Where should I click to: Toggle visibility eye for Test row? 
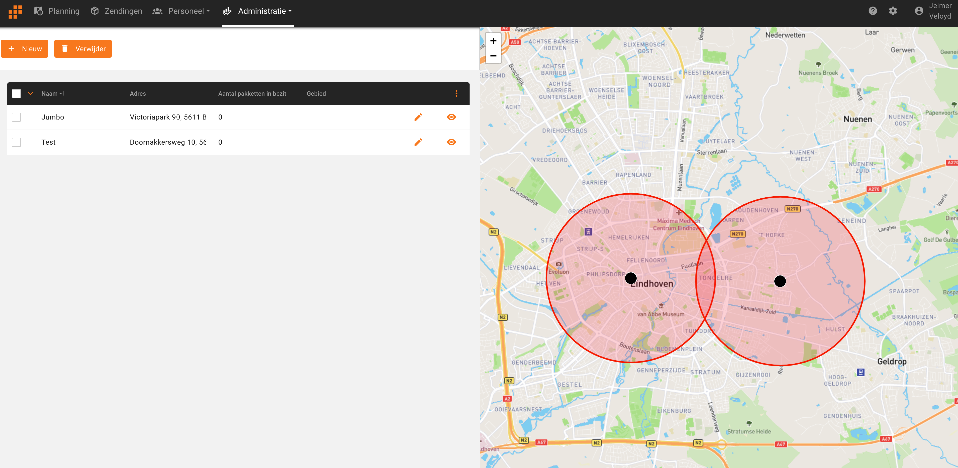pos(451,142)
